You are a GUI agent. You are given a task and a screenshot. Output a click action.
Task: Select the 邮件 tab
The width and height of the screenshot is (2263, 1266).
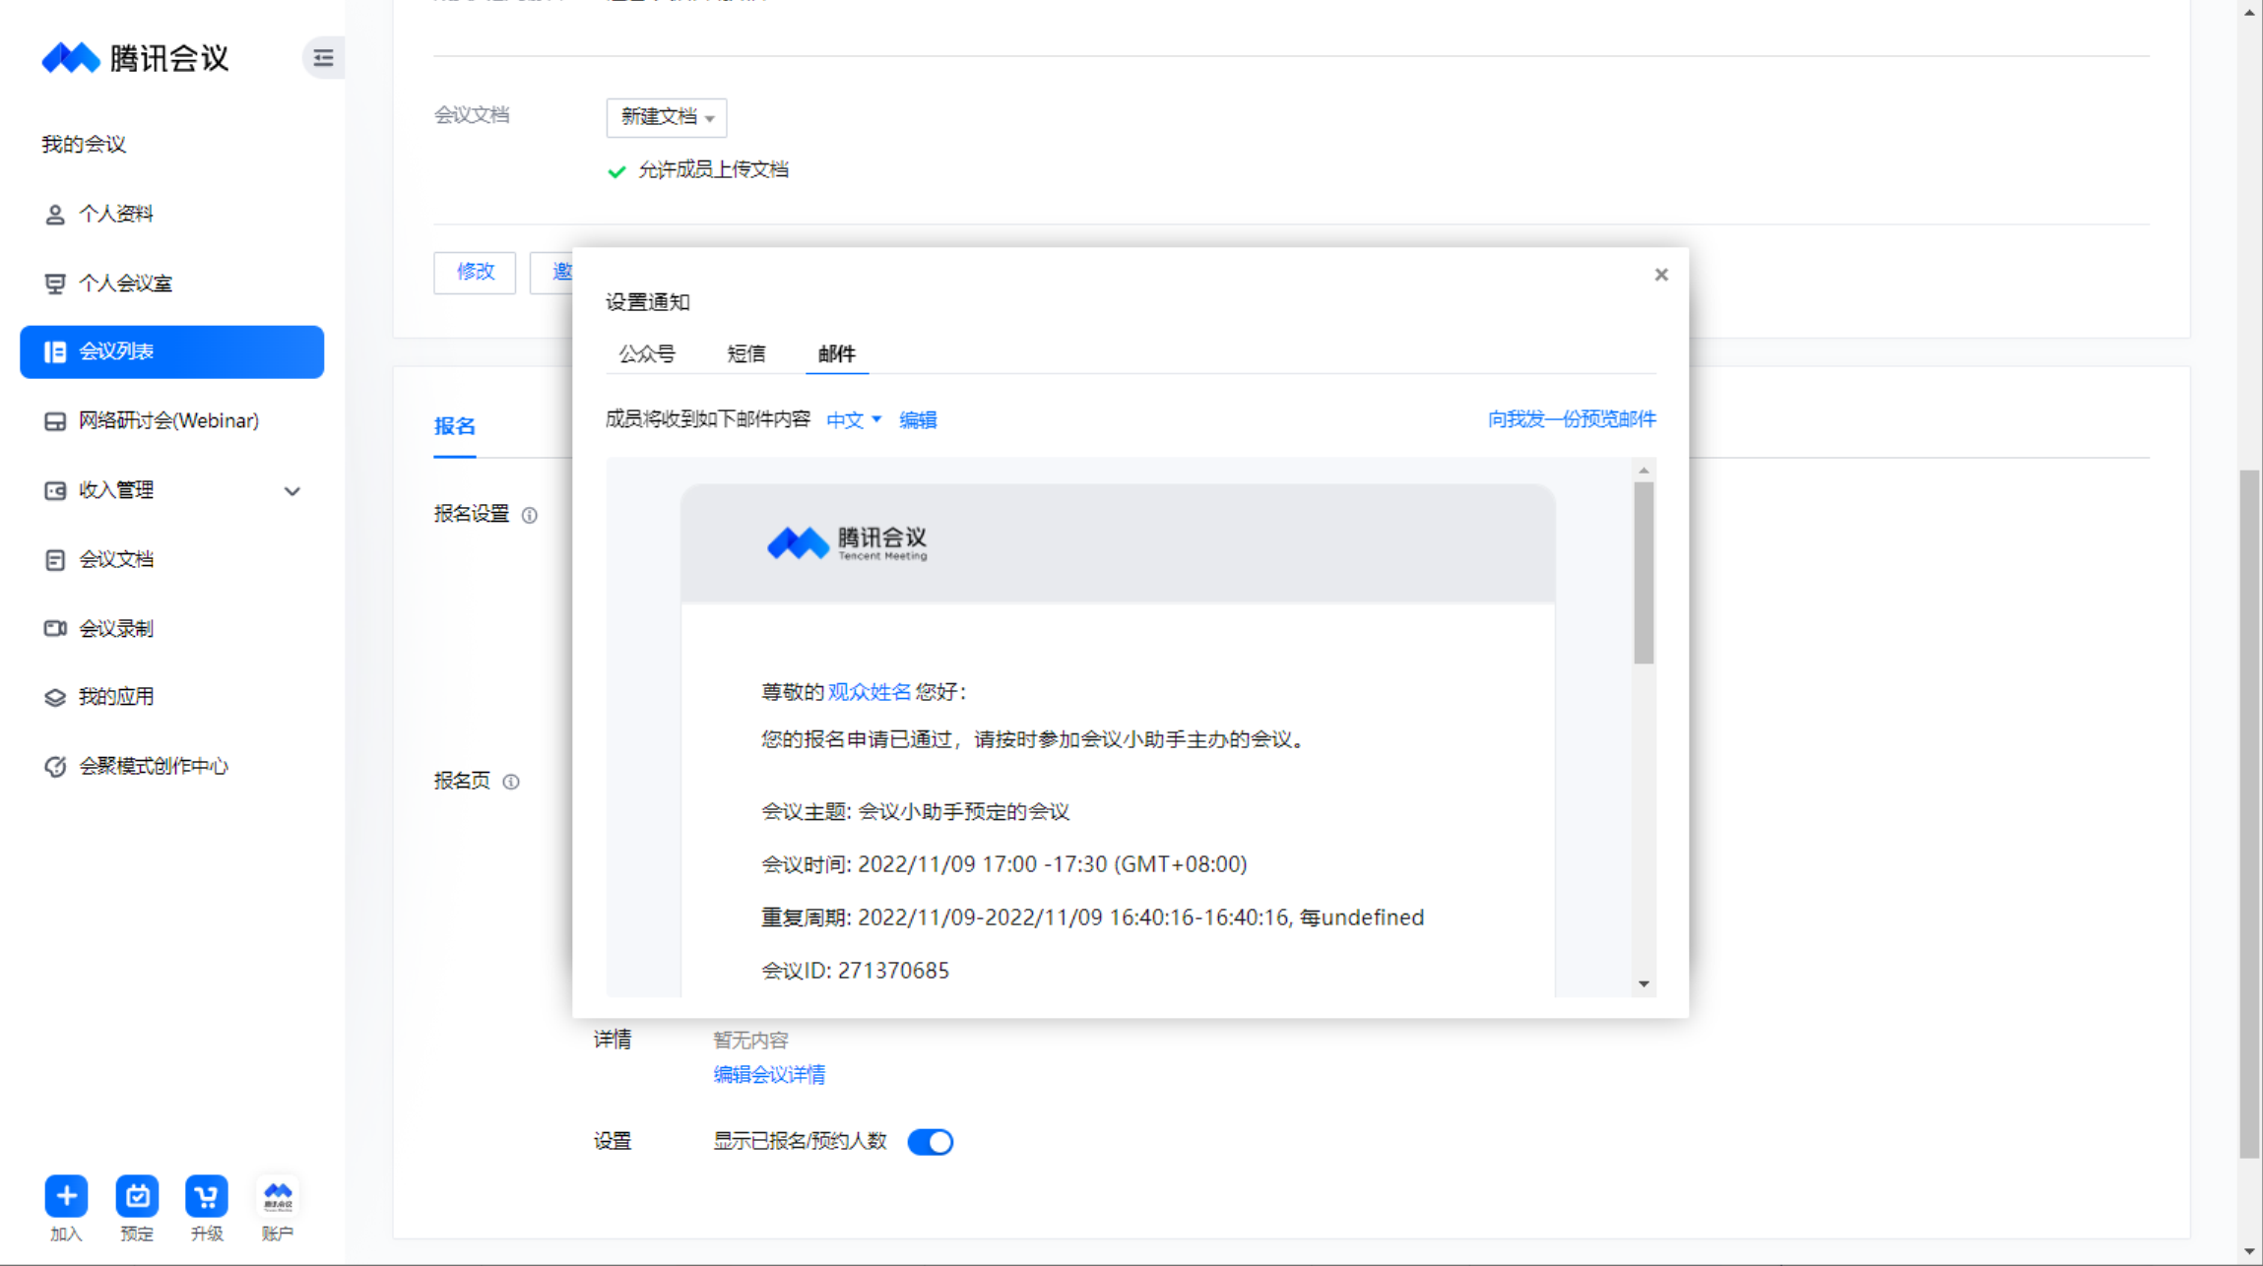[x=837, y=353]
